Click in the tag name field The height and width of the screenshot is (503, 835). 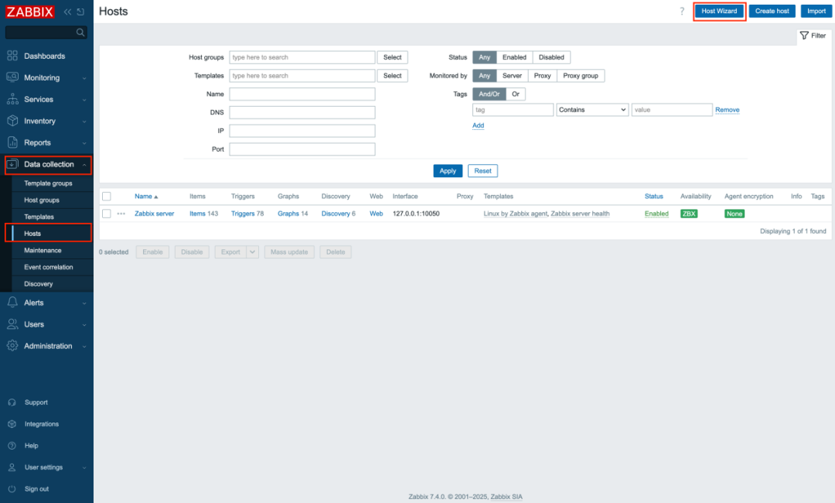[x=513, y=110]
